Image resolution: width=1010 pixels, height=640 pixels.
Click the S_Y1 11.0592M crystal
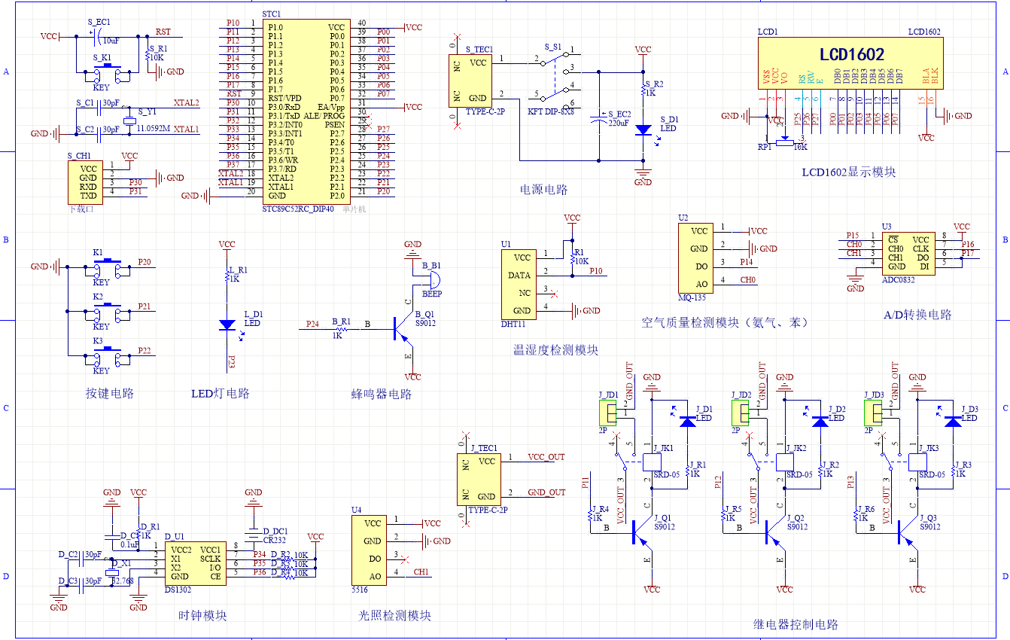pos(129,120)
